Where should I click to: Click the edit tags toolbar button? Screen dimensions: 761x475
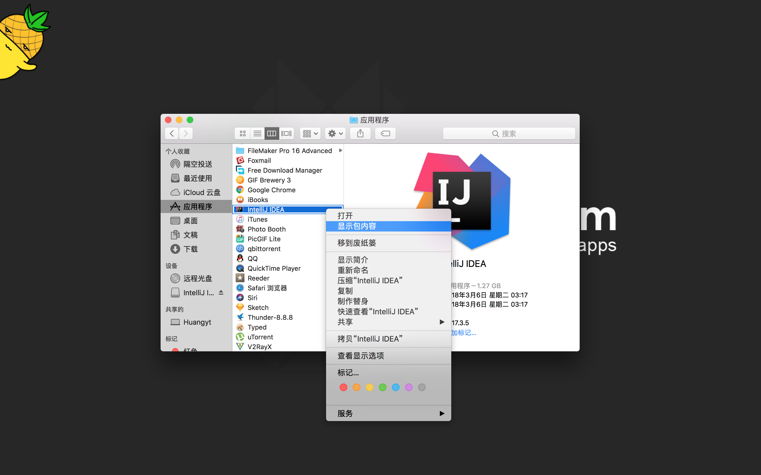[x=385, y=133]
